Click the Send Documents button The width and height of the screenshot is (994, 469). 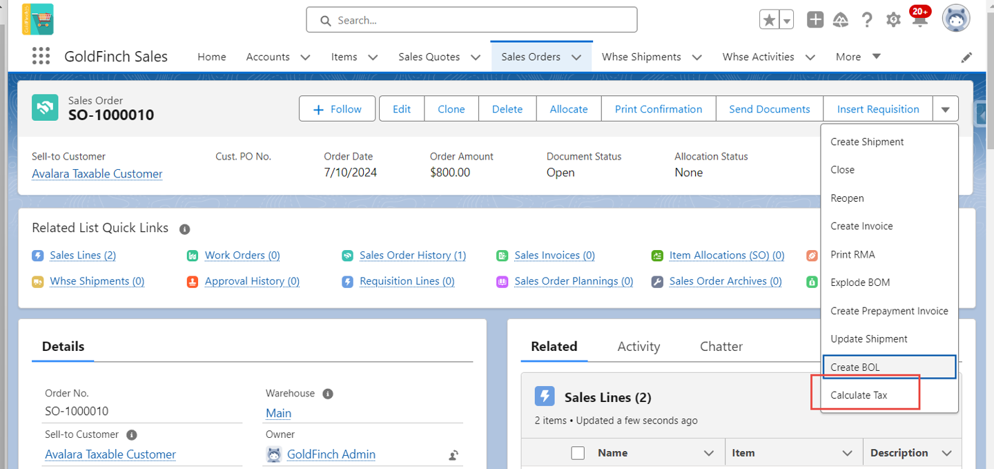point(770,109)
